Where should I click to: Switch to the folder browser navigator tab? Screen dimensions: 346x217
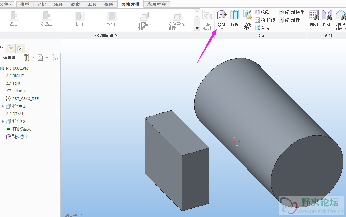coord(10,48)
